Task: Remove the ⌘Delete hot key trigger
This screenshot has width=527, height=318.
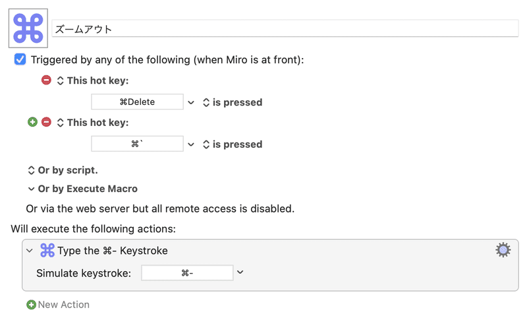Action: point(46,80)
